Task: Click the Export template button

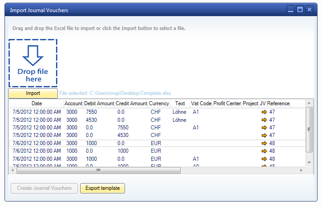Action: 103,188
